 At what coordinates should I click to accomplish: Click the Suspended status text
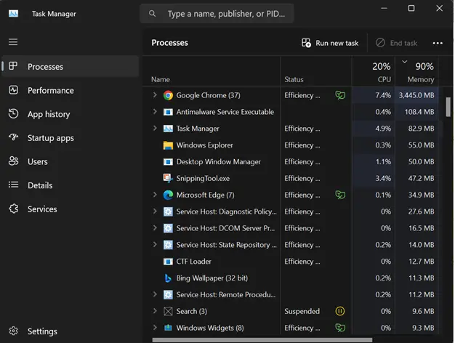(x=302, y=311)
